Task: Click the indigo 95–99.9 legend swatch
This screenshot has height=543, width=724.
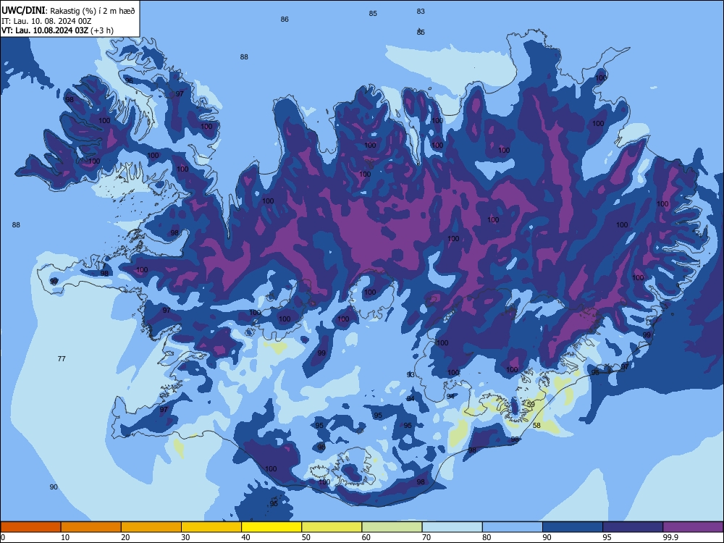Action: [633, 527]
